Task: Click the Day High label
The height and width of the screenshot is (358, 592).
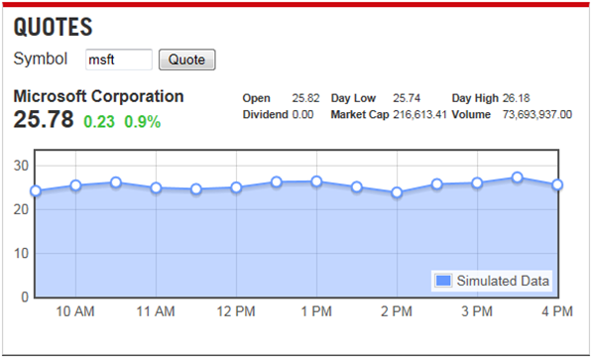Action: tap(475, 98)
